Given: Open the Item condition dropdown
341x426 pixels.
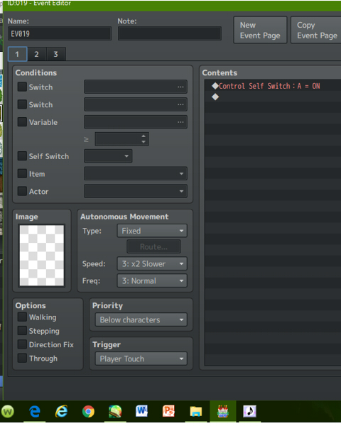Looking at the screenshot, I should tap(136, 174).
